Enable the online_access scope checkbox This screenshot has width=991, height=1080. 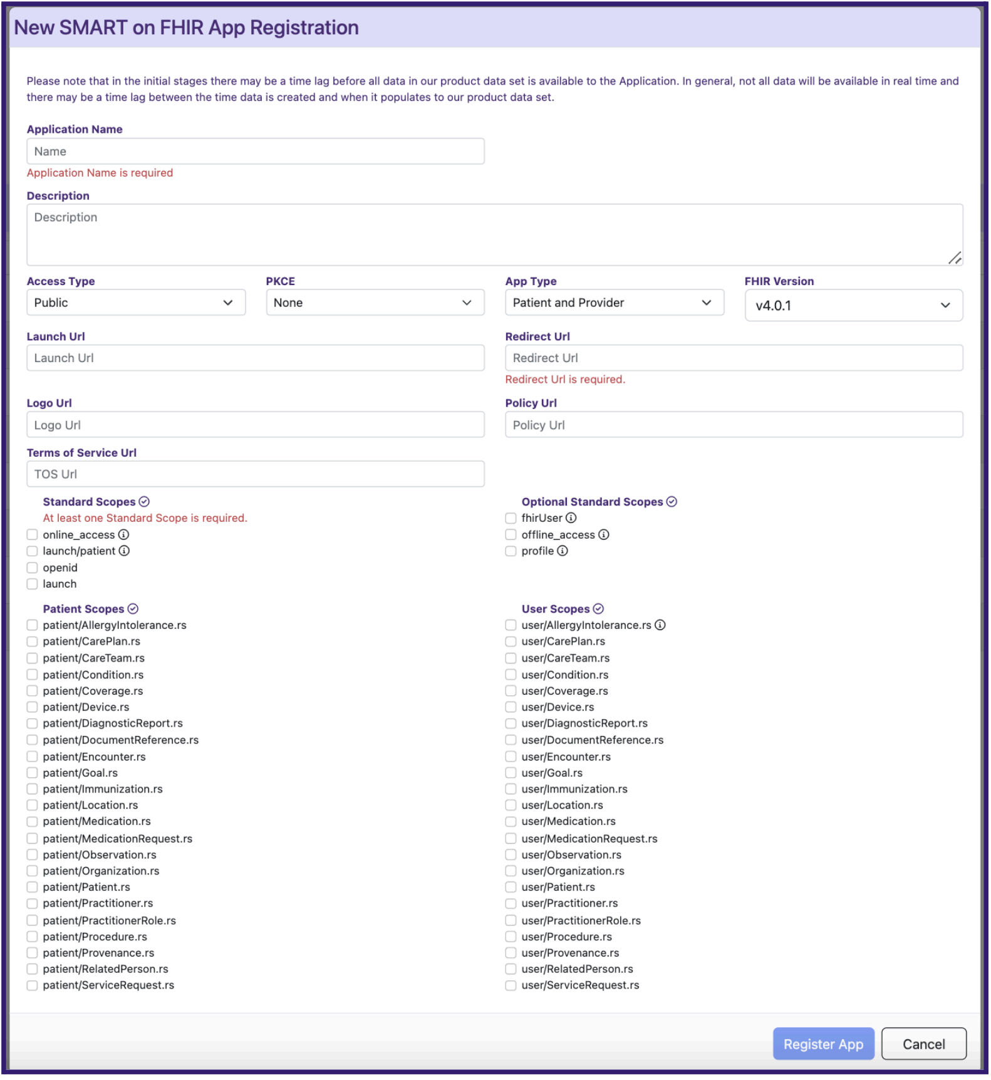(32, 535)
